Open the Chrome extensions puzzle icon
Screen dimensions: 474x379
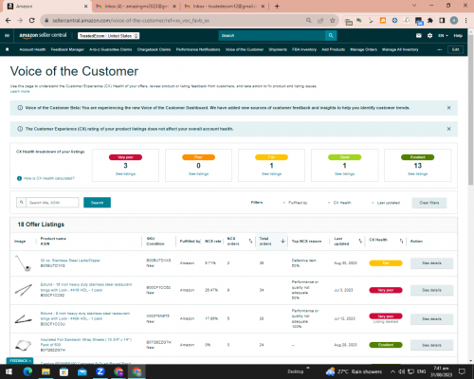430,21
